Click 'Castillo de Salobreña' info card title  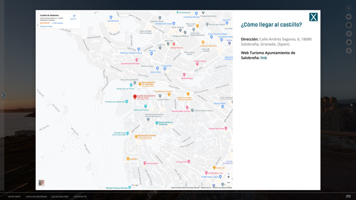[49, 15]
